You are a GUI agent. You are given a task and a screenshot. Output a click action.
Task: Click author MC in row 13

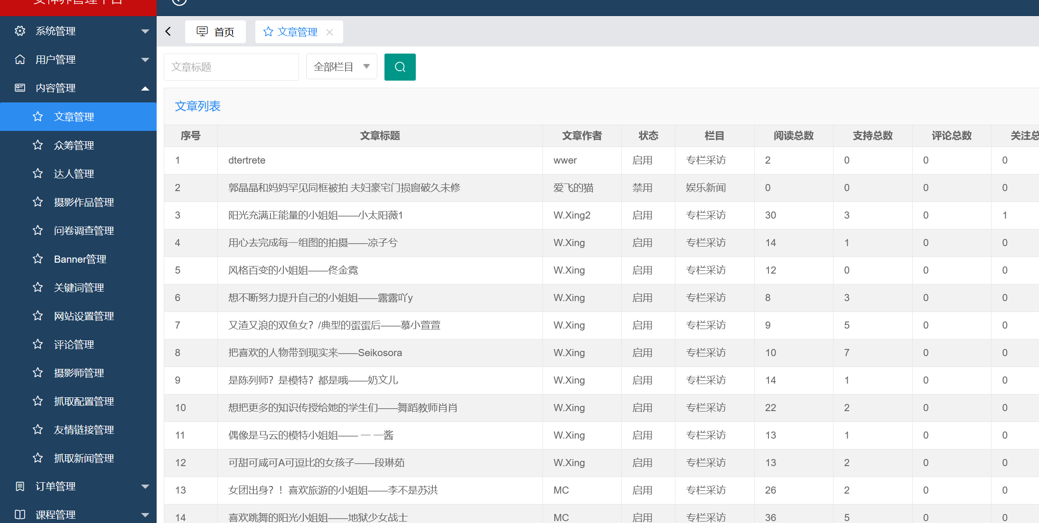pos(561,490)
